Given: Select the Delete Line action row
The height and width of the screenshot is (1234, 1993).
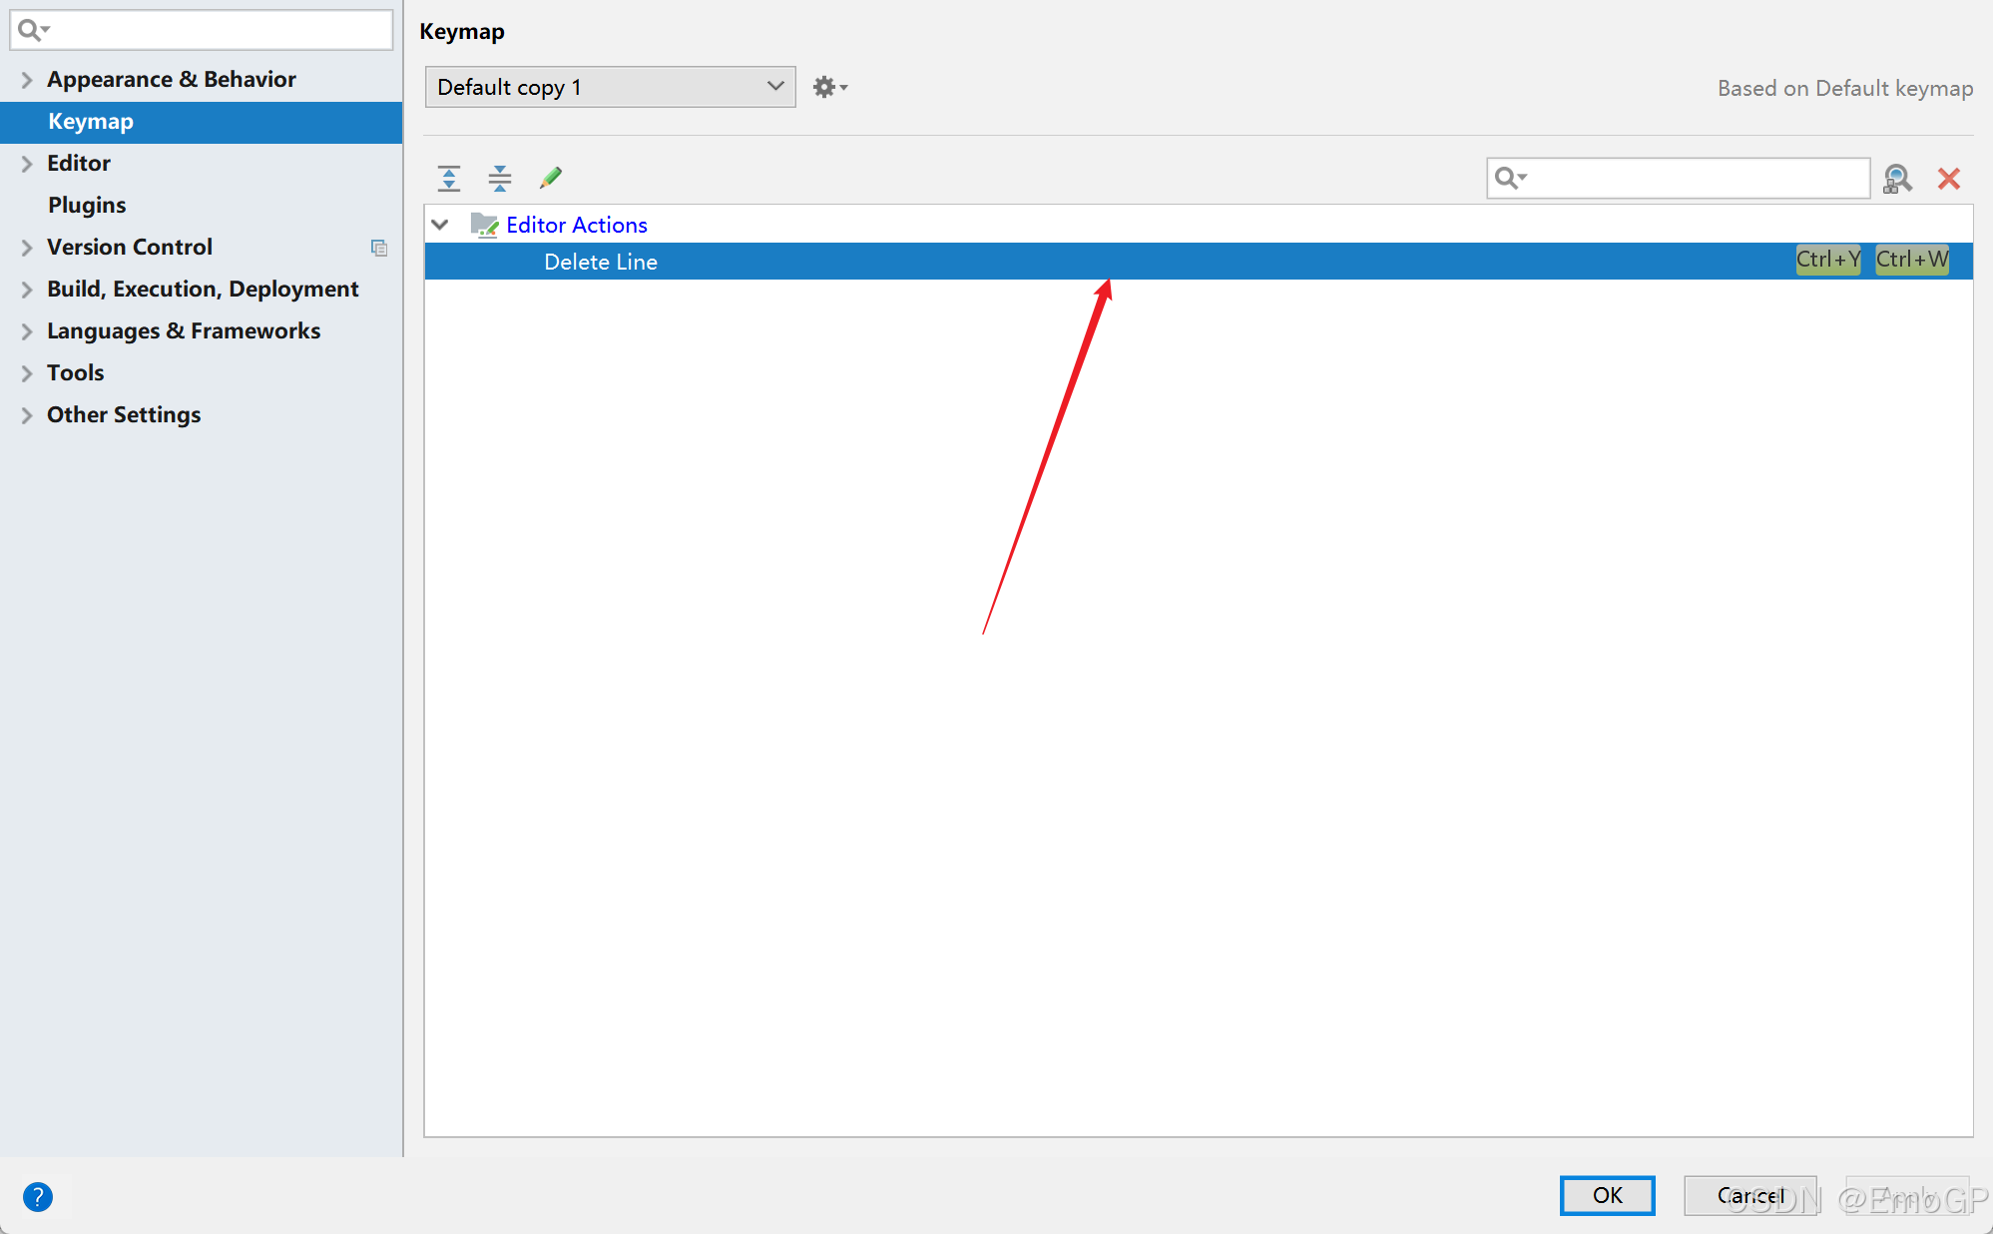Looking at the screenshot, I should coord(601,262).
